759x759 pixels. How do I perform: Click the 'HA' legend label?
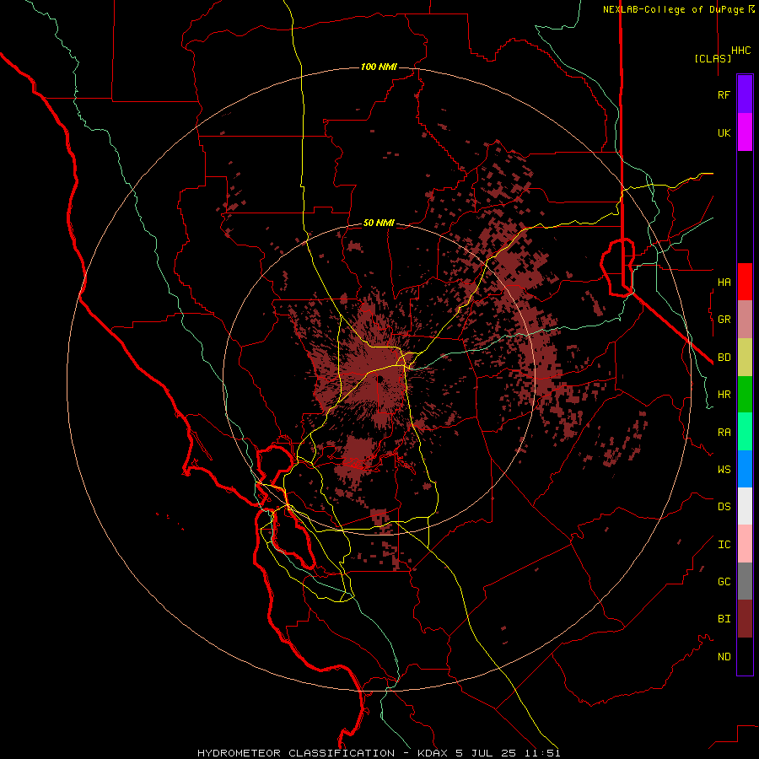724,282
